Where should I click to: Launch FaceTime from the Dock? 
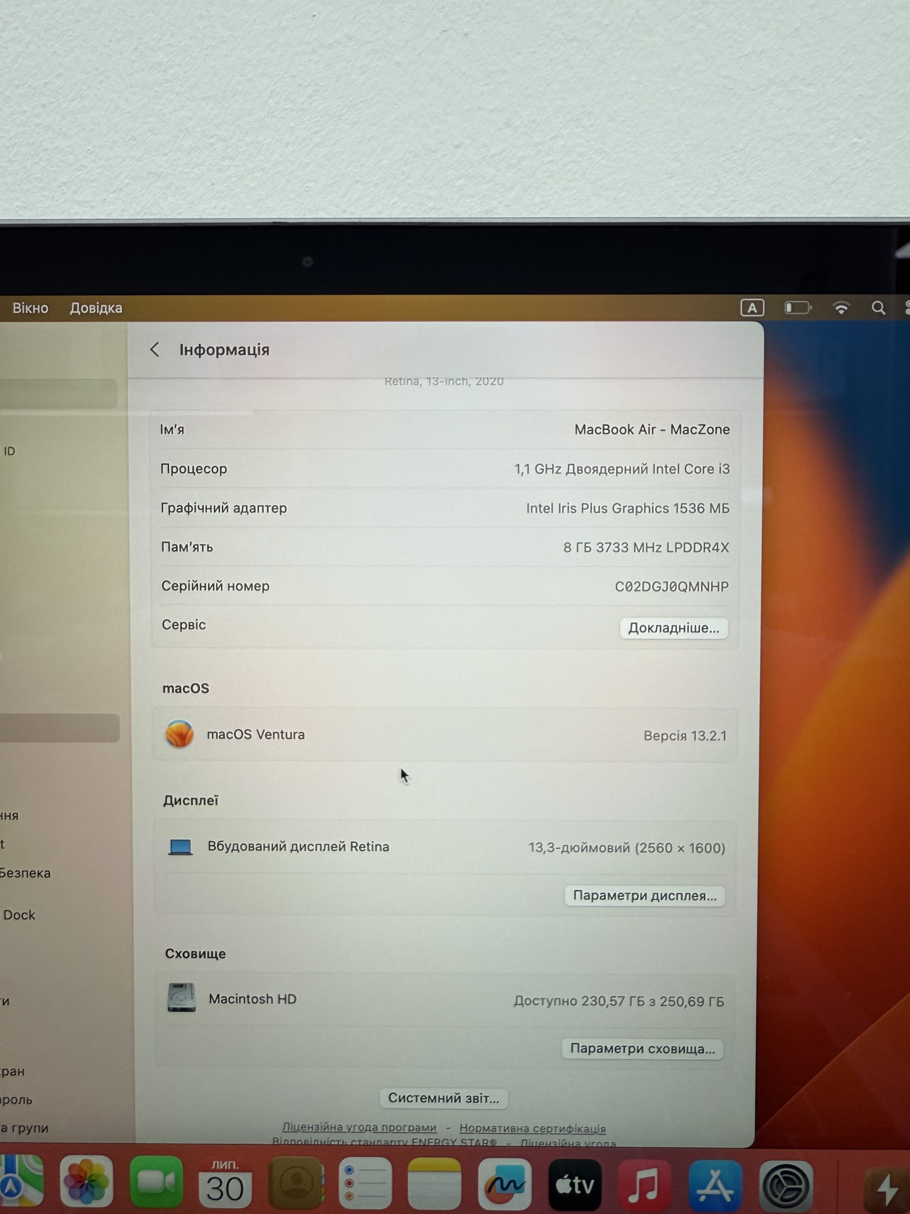156,1183
